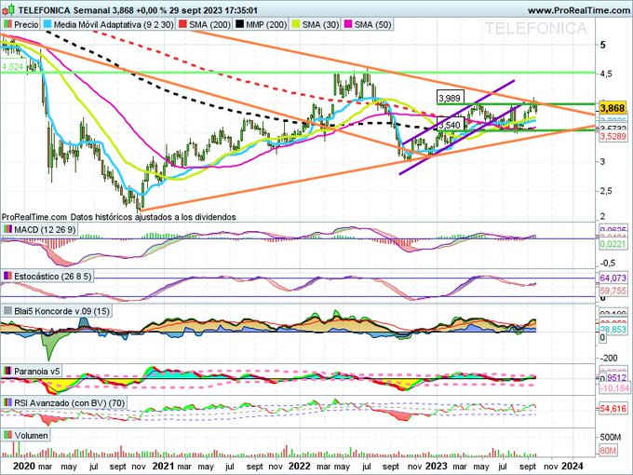Viewport: 633px width, 475px height.
Task: Click the 500M volume axis label
Action: (611, 438)
